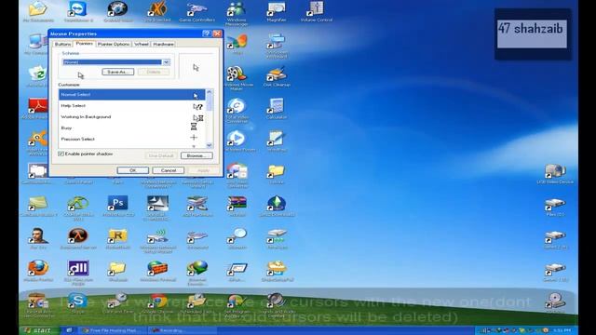Open Magnifier-glass search desktop shortcut

pyautogui.click(x=237, y=238)
